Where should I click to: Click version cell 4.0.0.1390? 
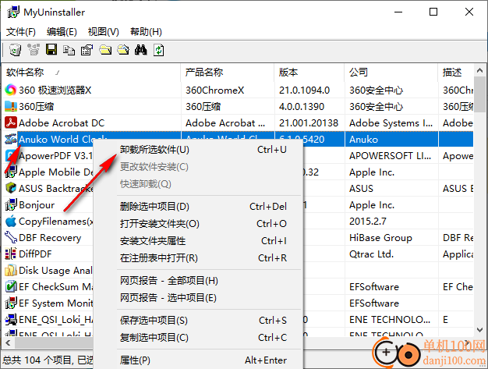point(309,107)
